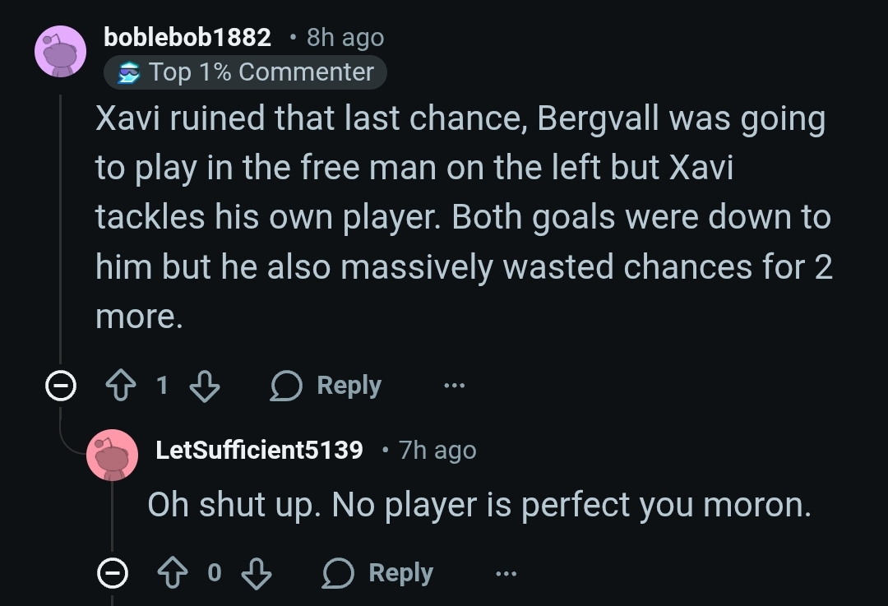Click the speech bubble icon under boblebob1882
The image size is (888, 606).
point(286,386)
